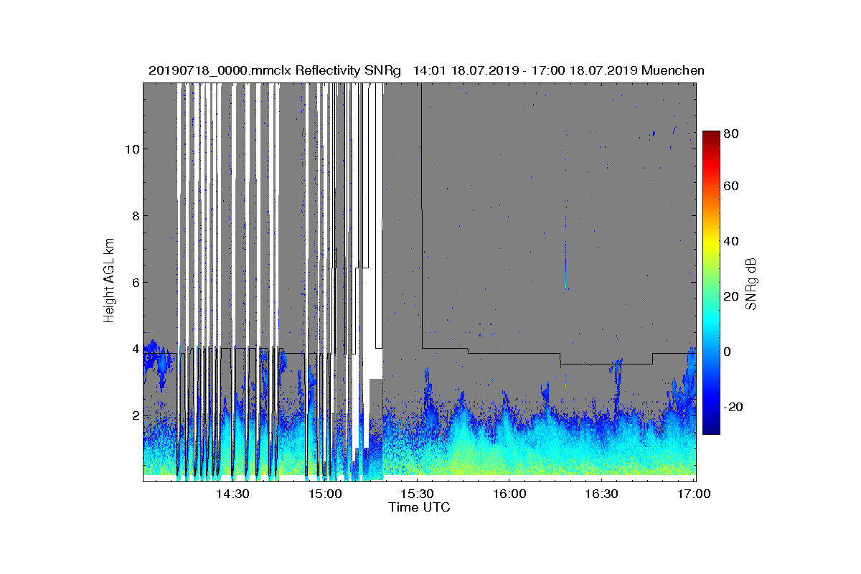The width and height of the screenshot is (861, 574).
Task: Click the 16:30 time axis label
Action: pyautogui.click(x=602, y=494)
